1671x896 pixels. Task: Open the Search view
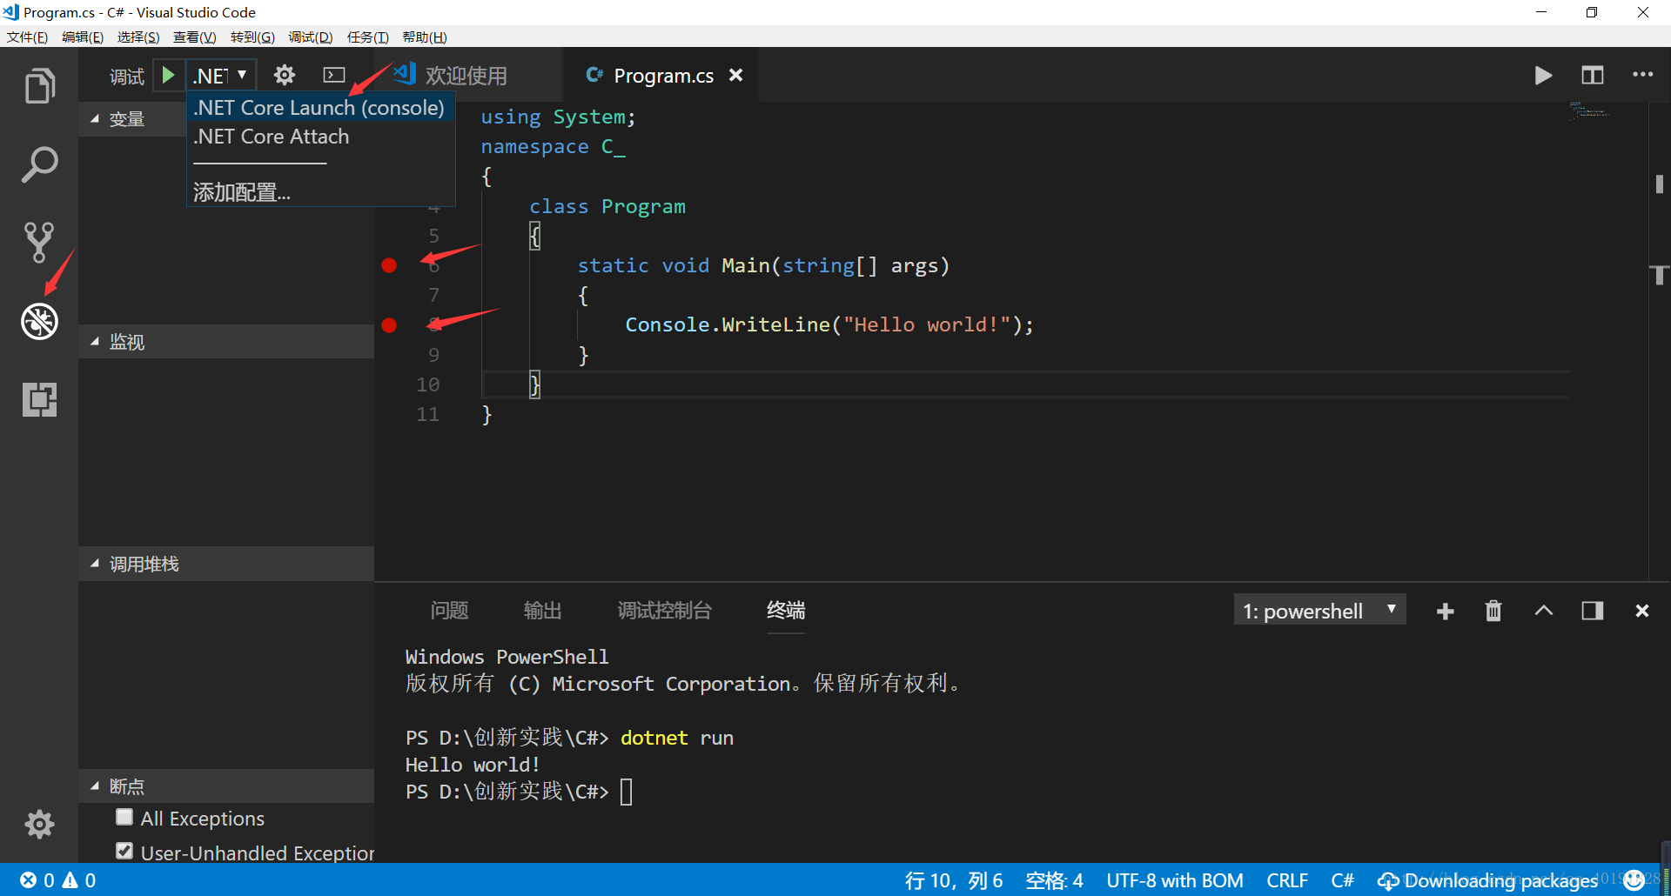[39, 164]
